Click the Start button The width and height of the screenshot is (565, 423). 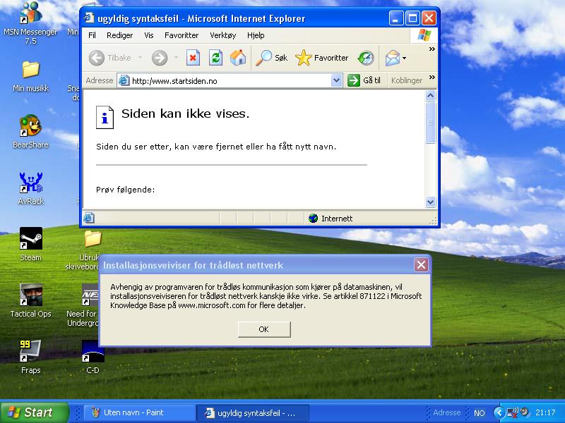34,412
